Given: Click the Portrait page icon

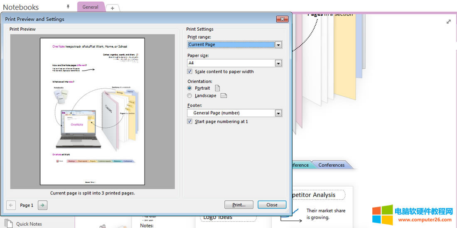Looking at the screenshot, I should click(x=217, y=88).
